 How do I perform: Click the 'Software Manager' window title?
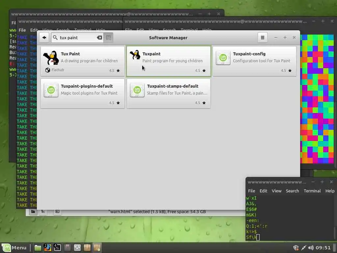tap(168, 38)
